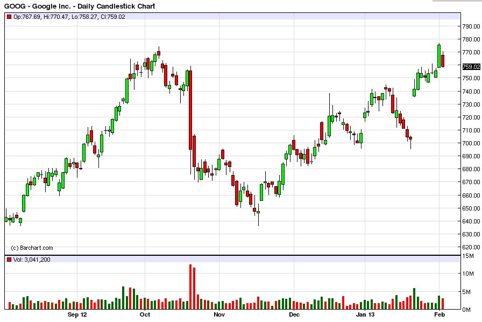
Task: Select the 'Hi:770.47' high price value
Action: (55, 17)
